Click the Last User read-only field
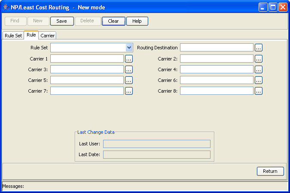Screen dimensions: 290x193 (x=157, y=144)
